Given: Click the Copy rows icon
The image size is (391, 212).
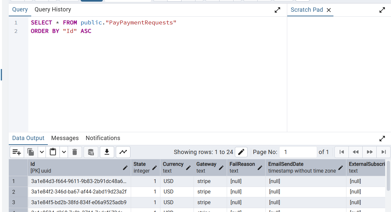Looking at the screenshot, I should coord(31,152).
